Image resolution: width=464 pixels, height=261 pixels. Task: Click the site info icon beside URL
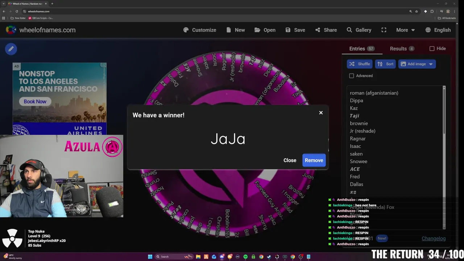click(x=25, y=11)
